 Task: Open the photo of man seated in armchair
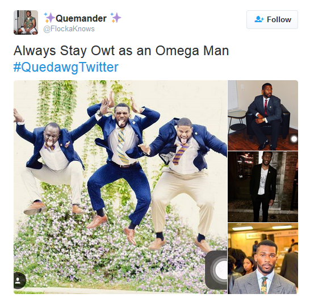tap(263, 115)
